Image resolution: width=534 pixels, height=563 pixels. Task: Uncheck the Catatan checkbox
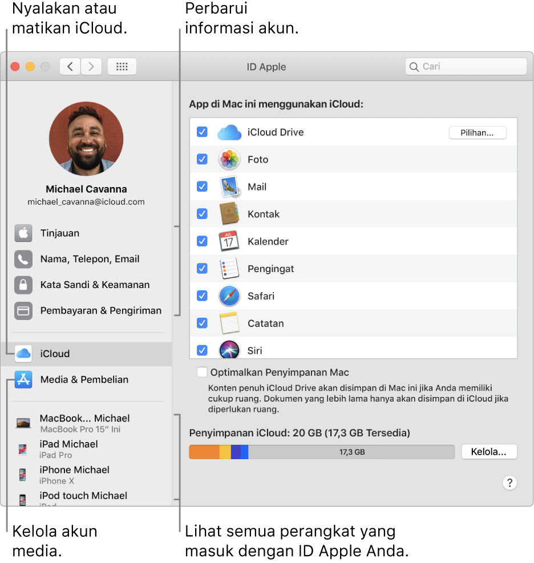202,323
